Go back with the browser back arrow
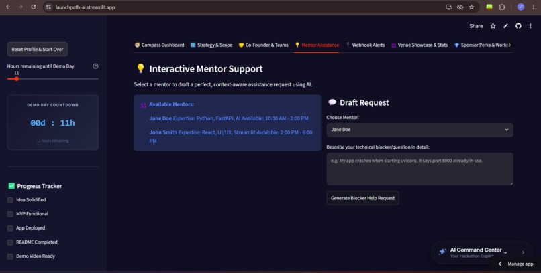 click(8, 7)
